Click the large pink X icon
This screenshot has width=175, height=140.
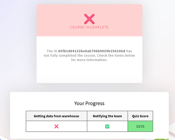pos(89,19)
